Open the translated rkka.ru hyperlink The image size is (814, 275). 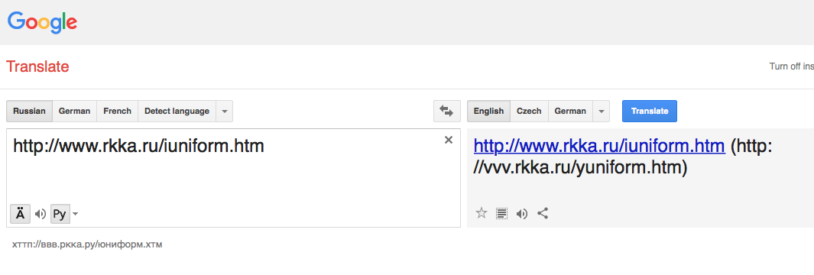coord(599,147)
